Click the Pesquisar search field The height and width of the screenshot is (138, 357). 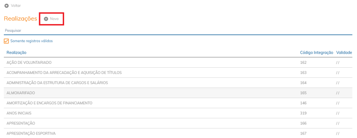(178, 30)
